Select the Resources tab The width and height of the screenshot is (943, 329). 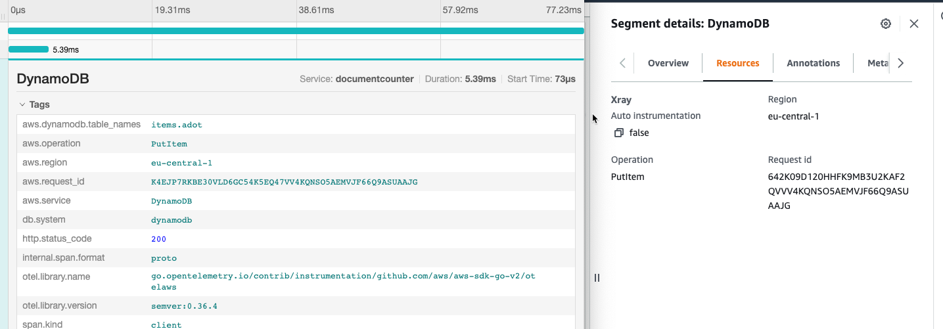click(738, 63)
